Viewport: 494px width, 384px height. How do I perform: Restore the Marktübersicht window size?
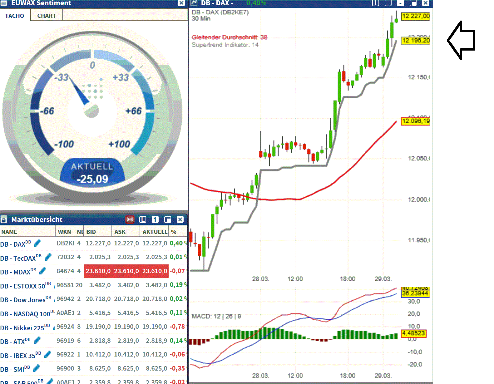pos(168,219)
